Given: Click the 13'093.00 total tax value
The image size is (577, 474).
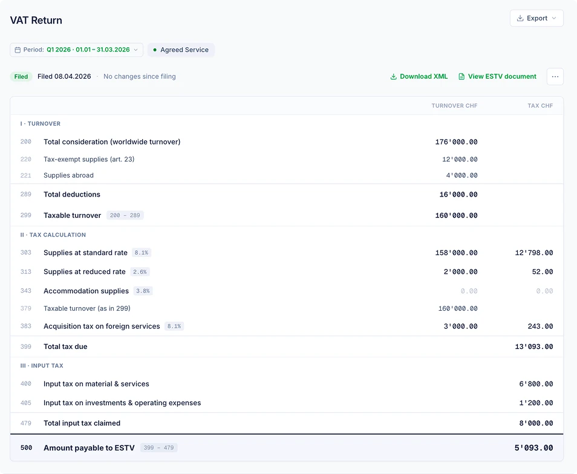Looking at the screenshot, I should [x=534, y=347].
